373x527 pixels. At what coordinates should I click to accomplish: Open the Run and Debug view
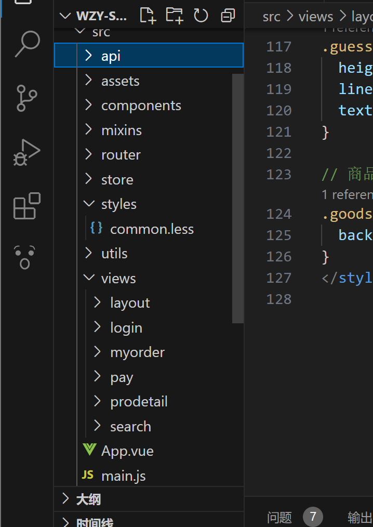pyautogui.click(x=26, y=153)
